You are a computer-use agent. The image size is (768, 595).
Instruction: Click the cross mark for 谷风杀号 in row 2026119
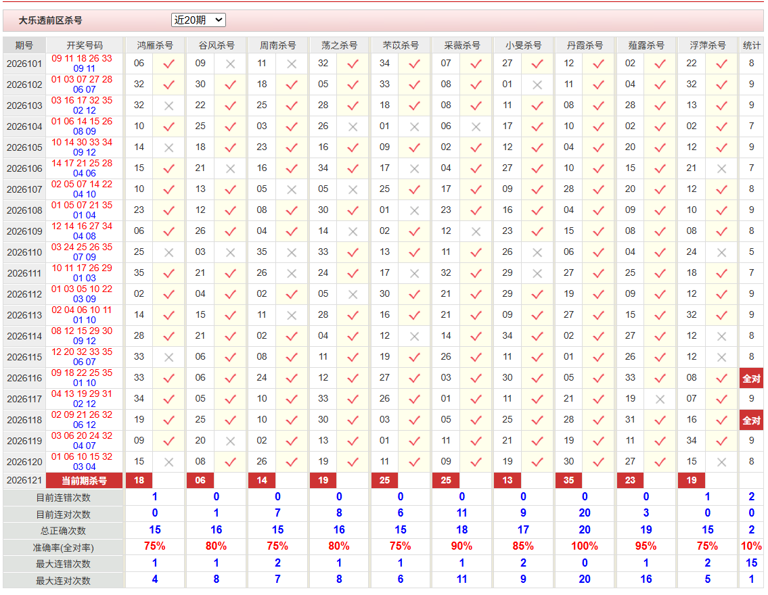230,442
